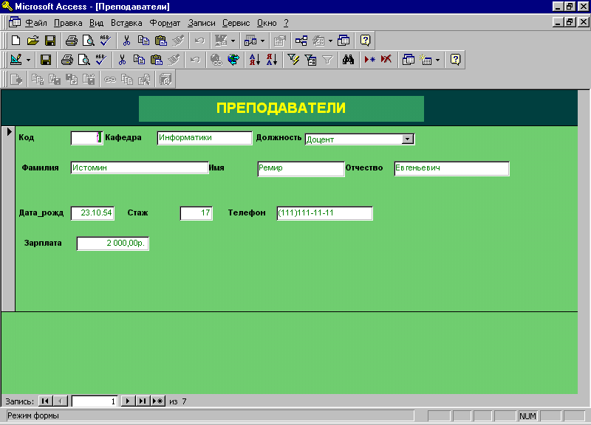Click the Режим формы status bar text
The image size is (591, 425).
[33, 415]
